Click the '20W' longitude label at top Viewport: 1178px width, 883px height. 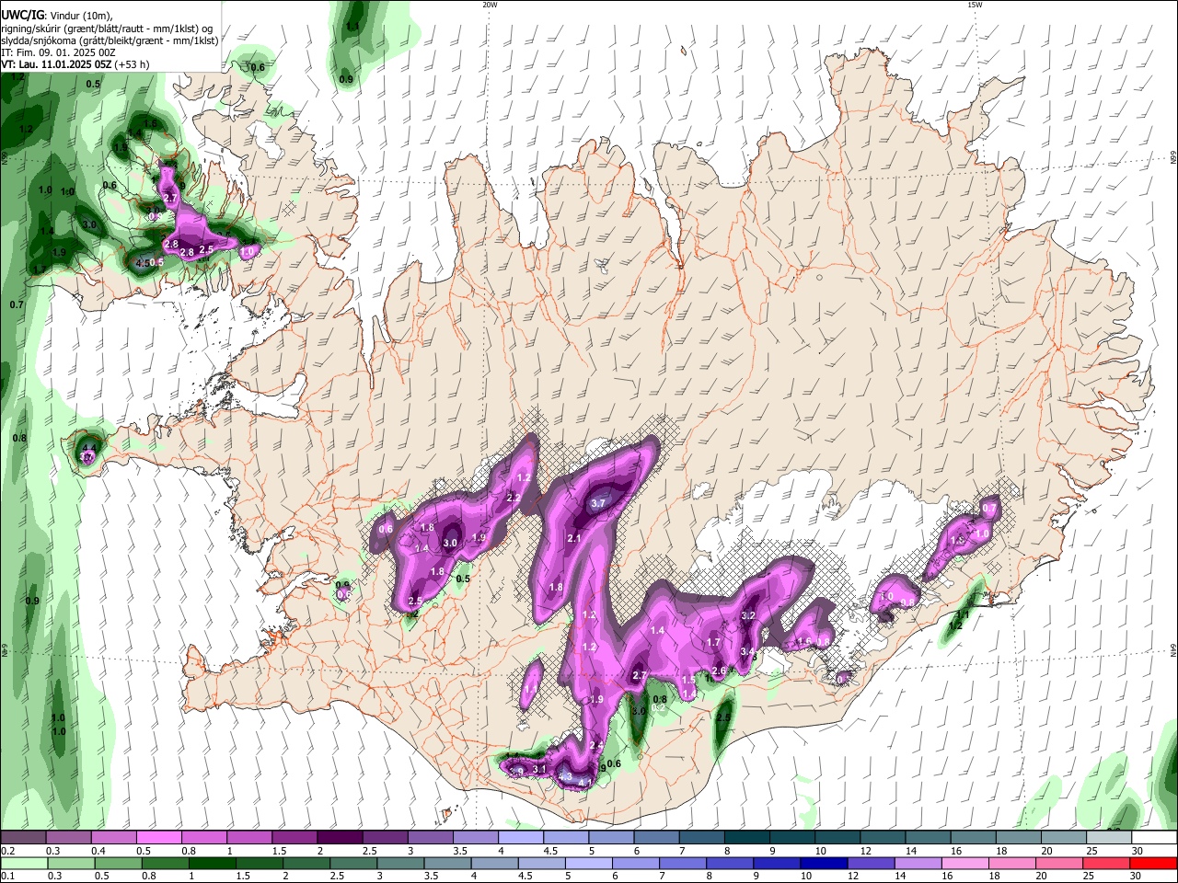tap(490, 5)
